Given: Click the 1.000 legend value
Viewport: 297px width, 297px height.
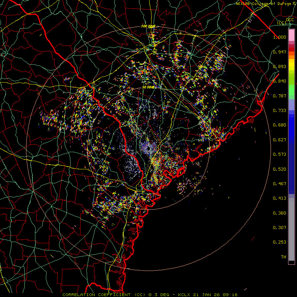Looking at the screenshot, I should coord(280,37).
